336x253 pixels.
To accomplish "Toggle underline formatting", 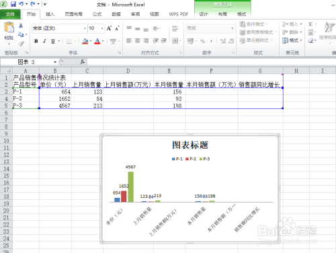I will click(x=53, y=41).
